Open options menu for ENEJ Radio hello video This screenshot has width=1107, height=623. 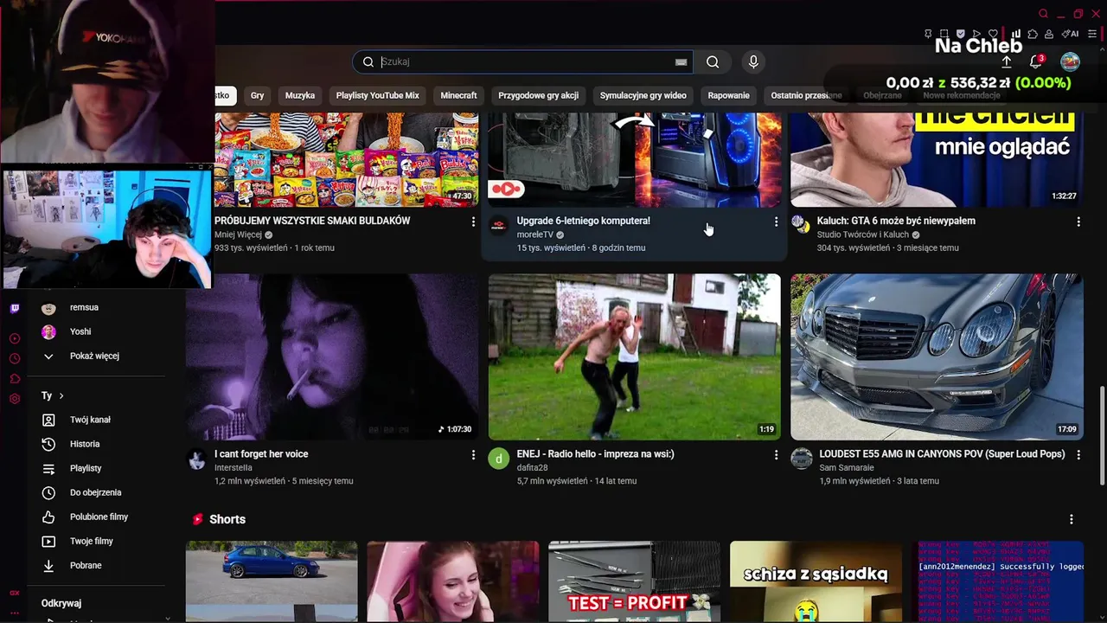coord(776,454)
